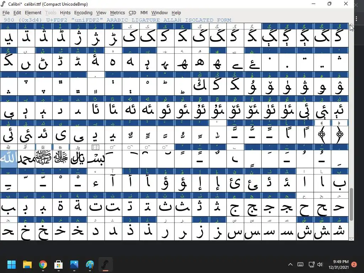Click the greyed-out Tools menu

point(50,13)
